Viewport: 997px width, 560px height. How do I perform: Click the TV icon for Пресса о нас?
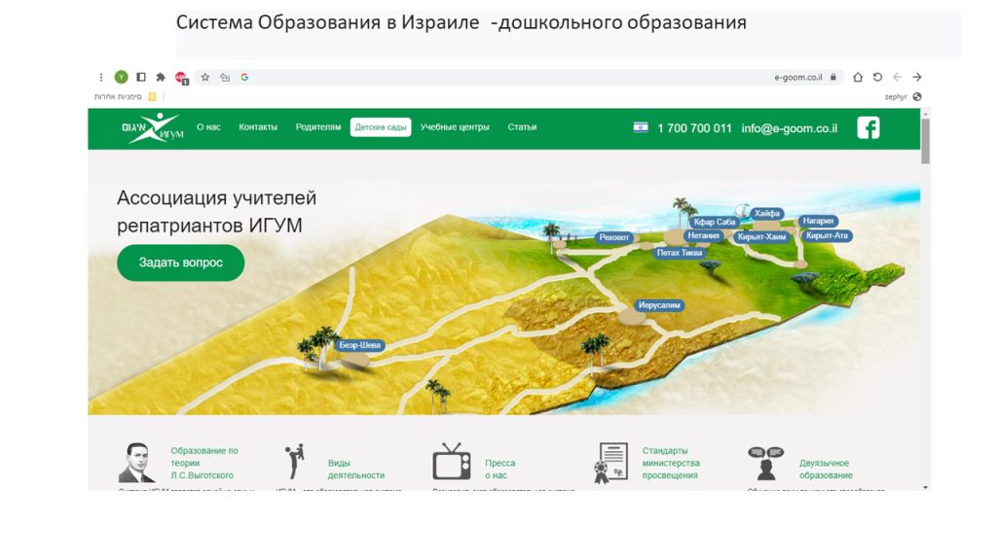[452, 462]
